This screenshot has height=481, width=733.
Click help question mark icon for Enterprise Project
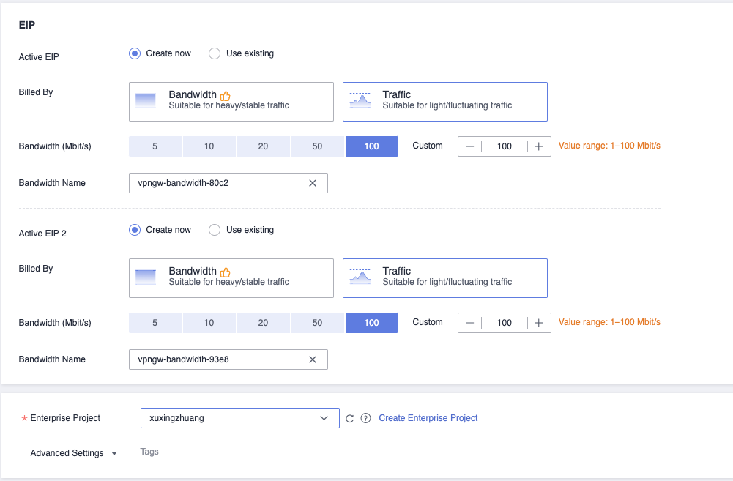coord(365,418)
